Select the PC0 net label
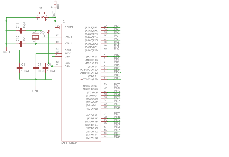This screenshot has width=229, height=157. [117, 108]
